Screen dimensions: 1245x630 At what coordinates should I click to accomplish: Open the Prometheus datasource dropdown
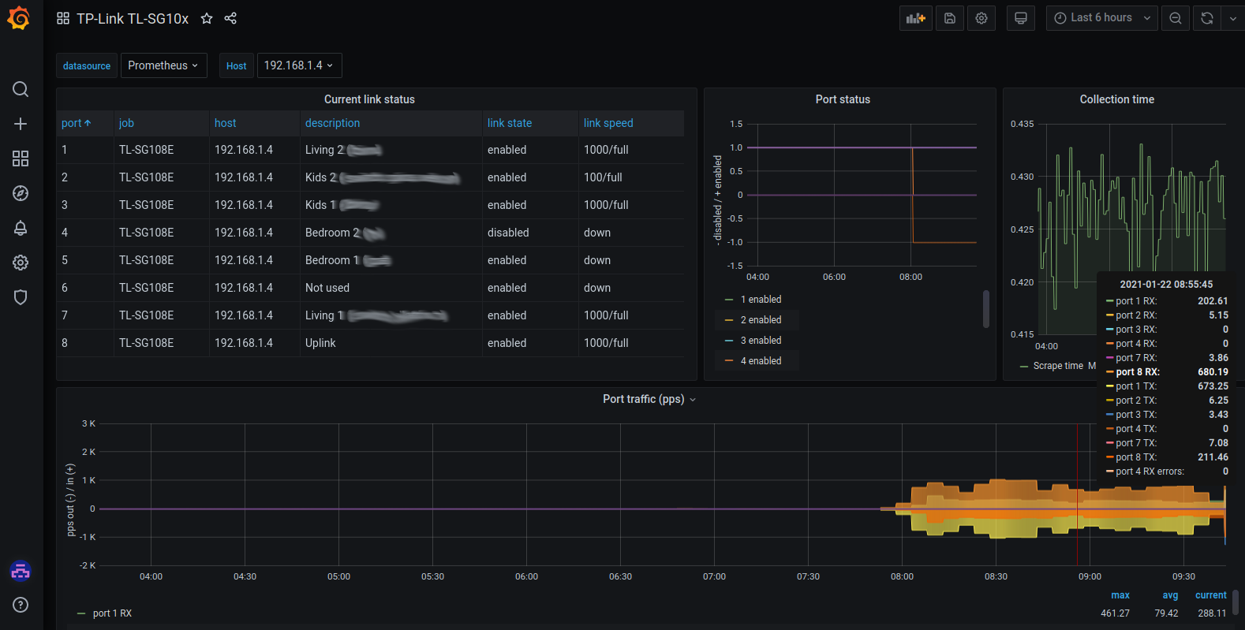[x=163, y=65]
